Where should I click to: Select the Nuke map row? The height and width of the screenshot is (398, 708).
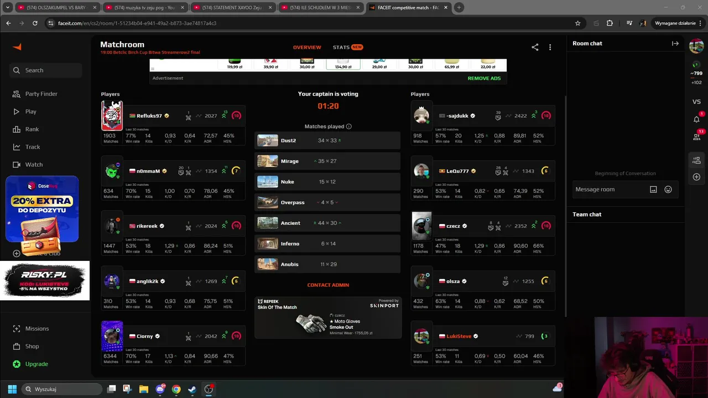[x=327, y=182]
